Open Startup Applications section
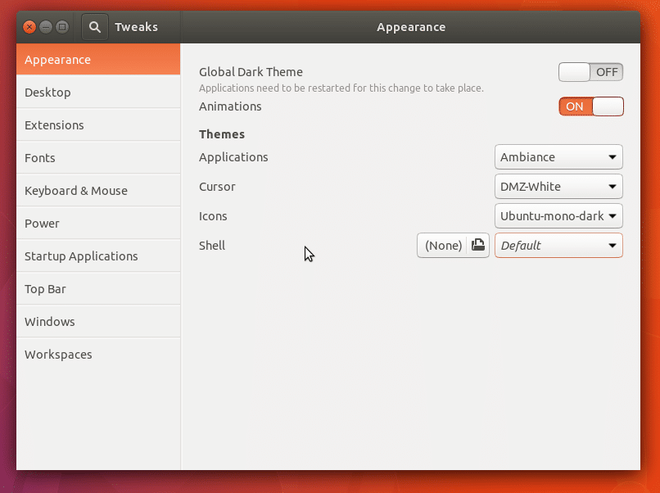This screenshot has height=493, width=660. tap(98, 256)
